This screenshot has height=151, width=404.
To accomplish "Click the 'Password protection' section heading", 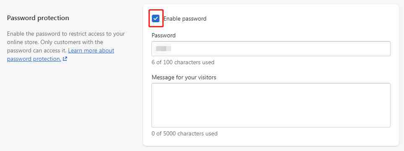I will pyautogui.click(x=38, y=18).
